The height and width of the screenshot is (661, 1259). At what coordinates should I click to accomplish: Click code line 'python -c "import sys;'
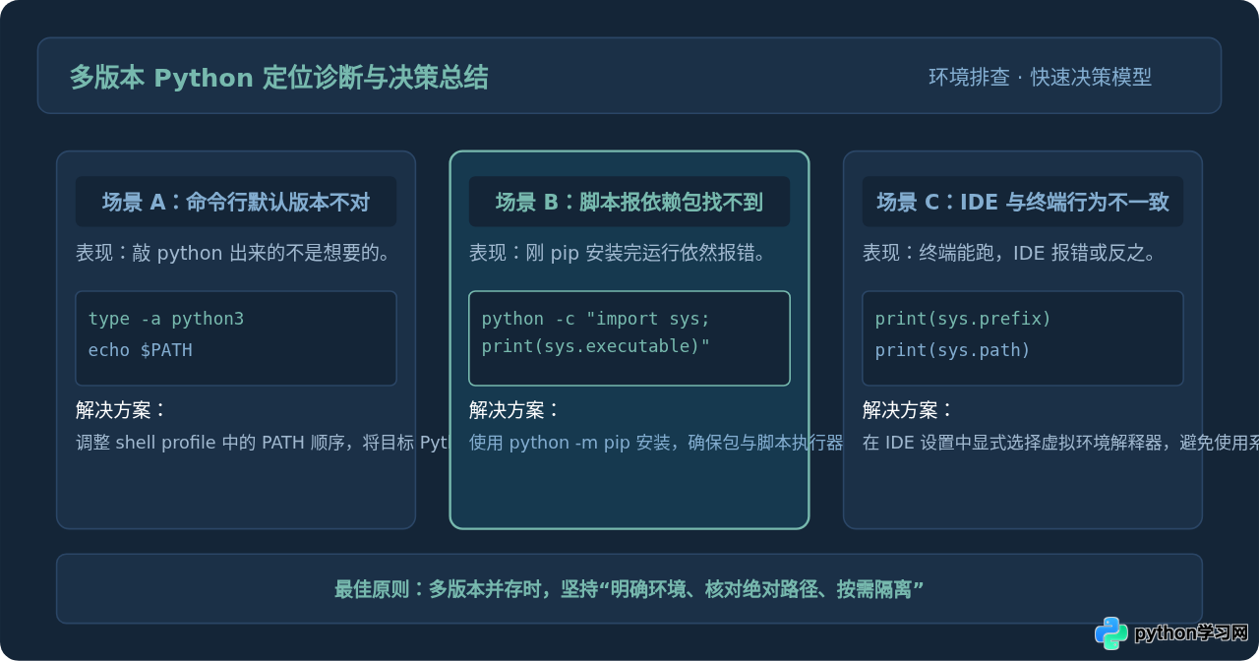click(596, 319)
